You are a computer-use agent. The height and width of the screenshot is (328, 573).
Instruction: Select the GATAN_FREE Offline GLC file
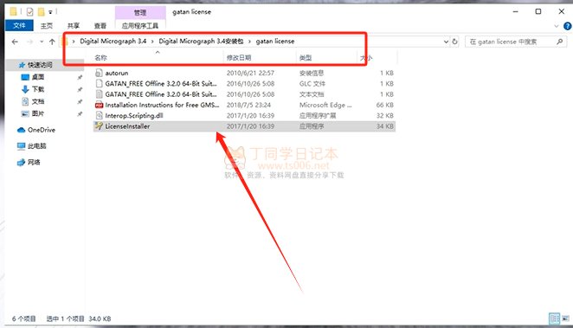(244, 84)
